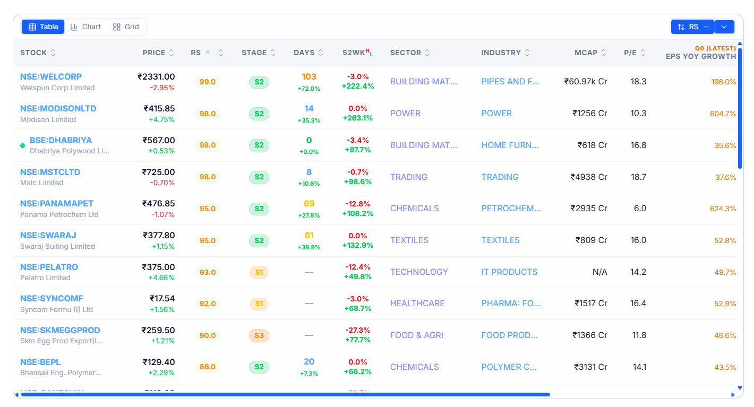Click the 93.0 RS badge for PELATRO
Viewport: 754px width, 407px height.
208,272
